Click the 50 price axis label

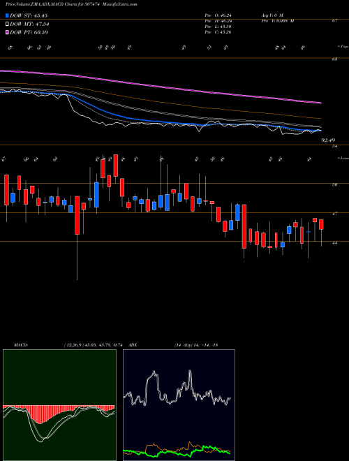point(335,184)
